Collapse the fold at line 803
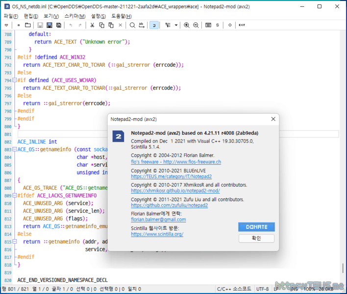This screenshot has height=294, width=347. click(x=15, y=149)
